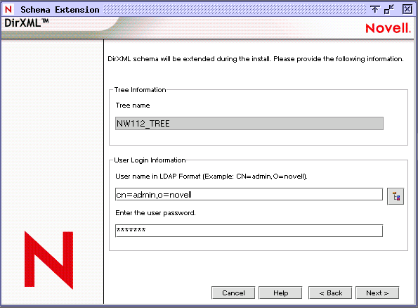Go back with the < Back button
Viewport: 418px width, 308px height.
pos(330,293)
